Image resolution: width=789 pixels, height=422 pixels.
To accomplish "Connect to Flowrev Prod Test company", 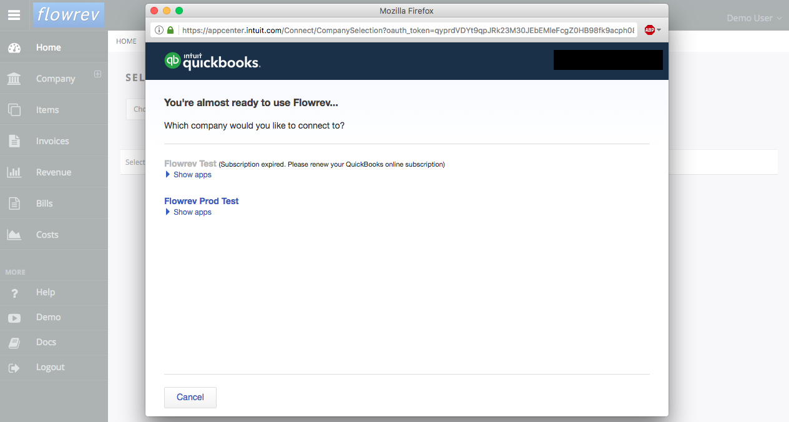I will click(x=201, y=201).
